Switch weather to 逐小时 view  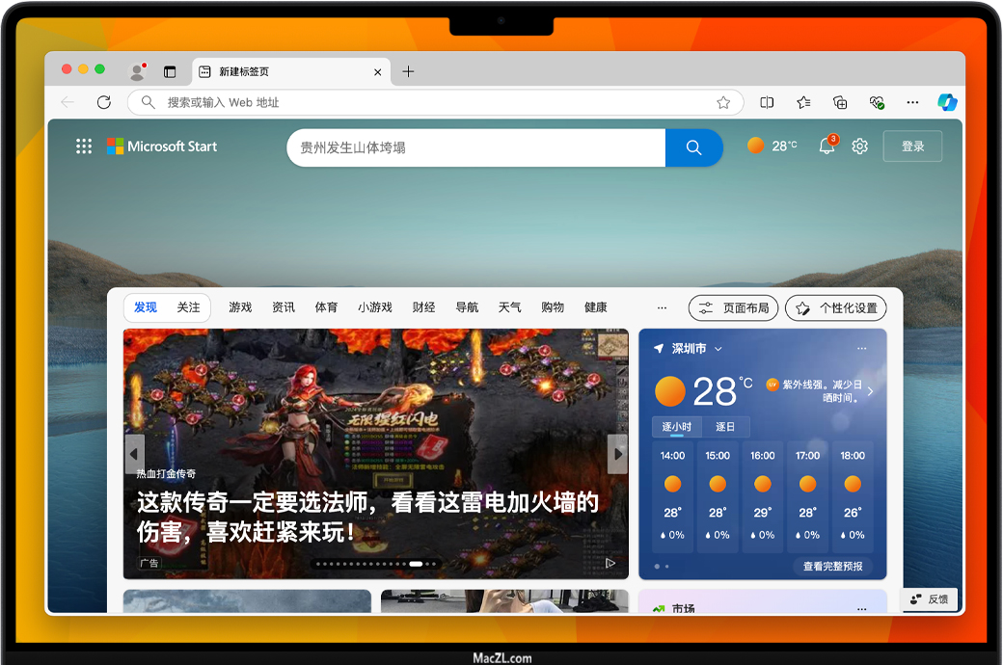click(x=677, y=427)
